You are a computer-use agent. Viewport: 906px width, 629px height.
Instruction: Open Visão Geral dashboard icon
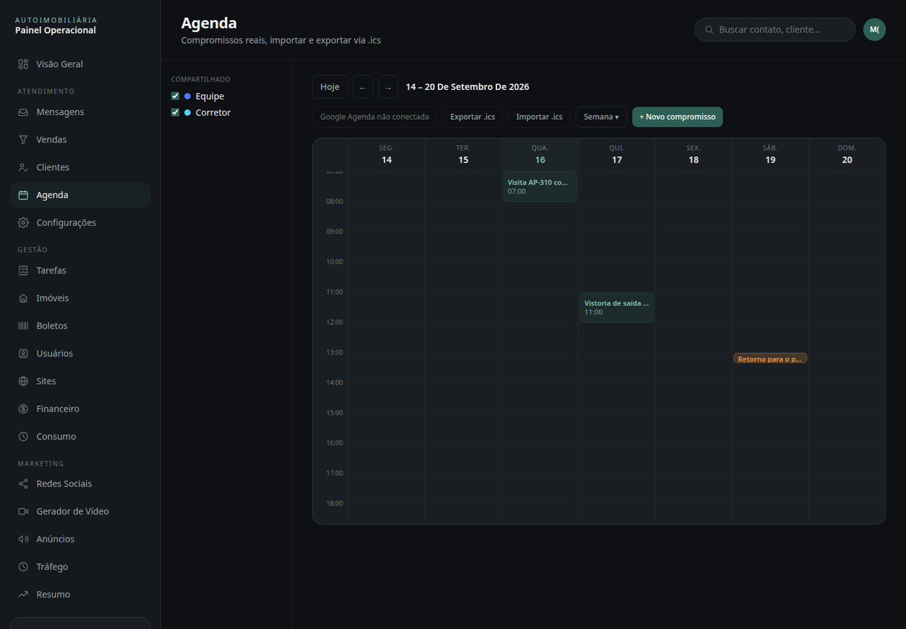coord(23,64)
